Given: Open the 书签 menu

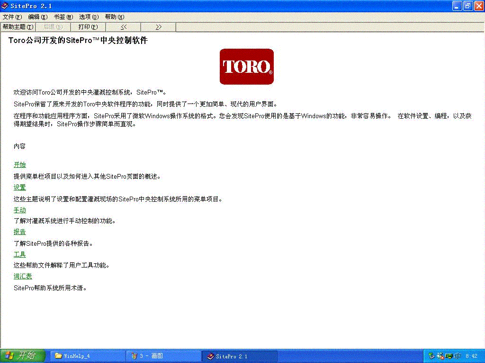Looking at the screenshot, I should tap(63, 17).
